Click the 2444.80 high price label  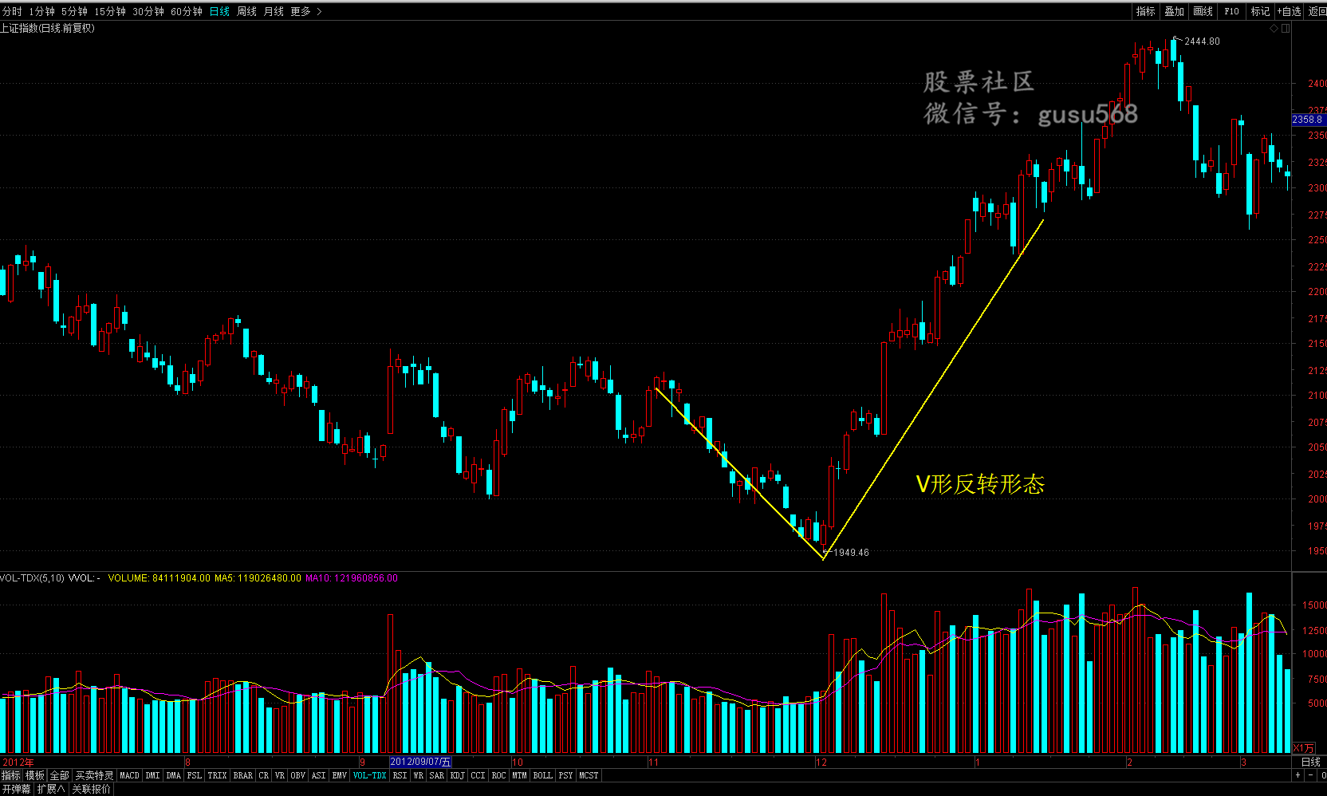[1202, 41]
